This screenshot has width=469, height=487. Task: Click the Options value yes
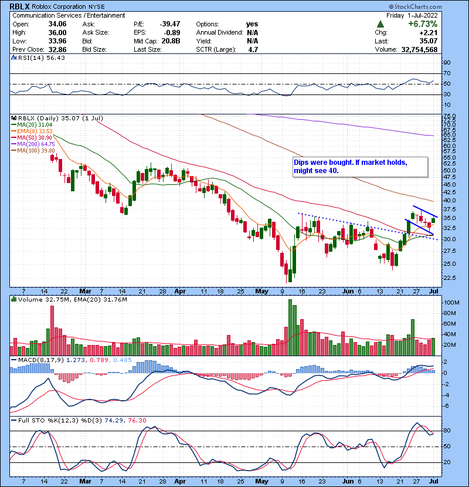(252, 24)
